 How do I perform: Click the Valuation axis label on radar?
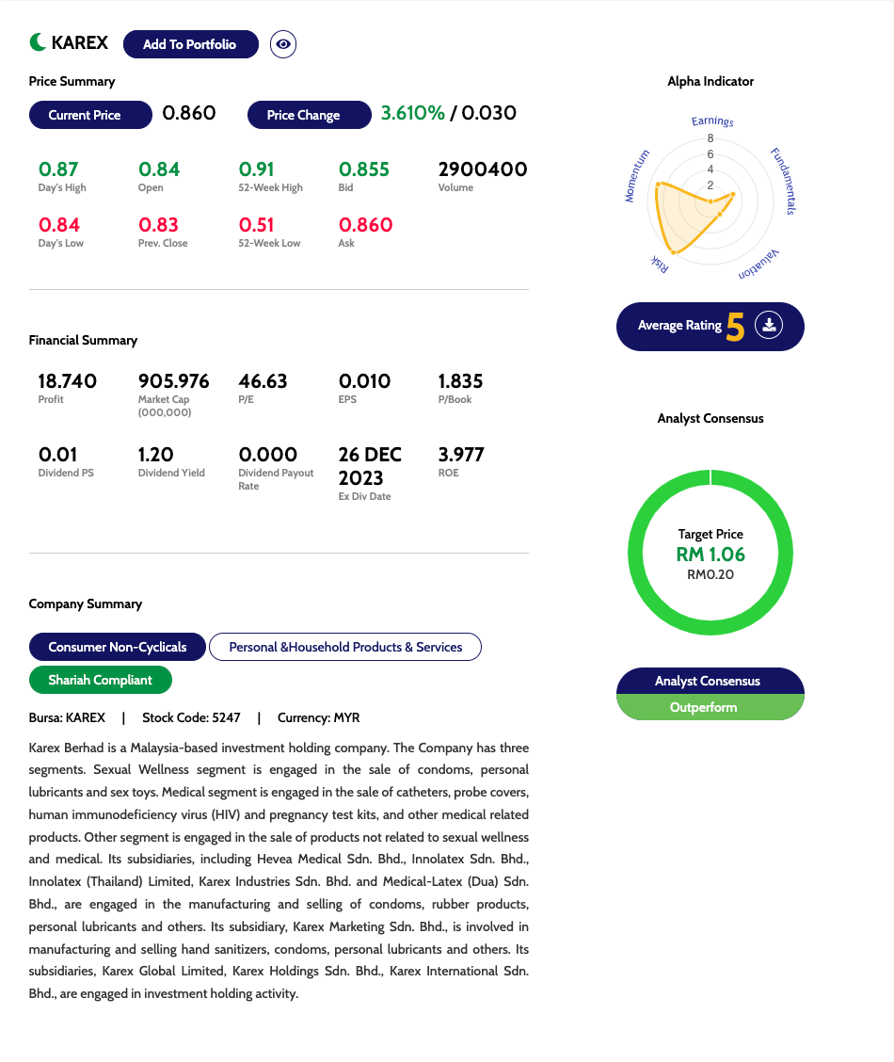(x=758, y=264)
